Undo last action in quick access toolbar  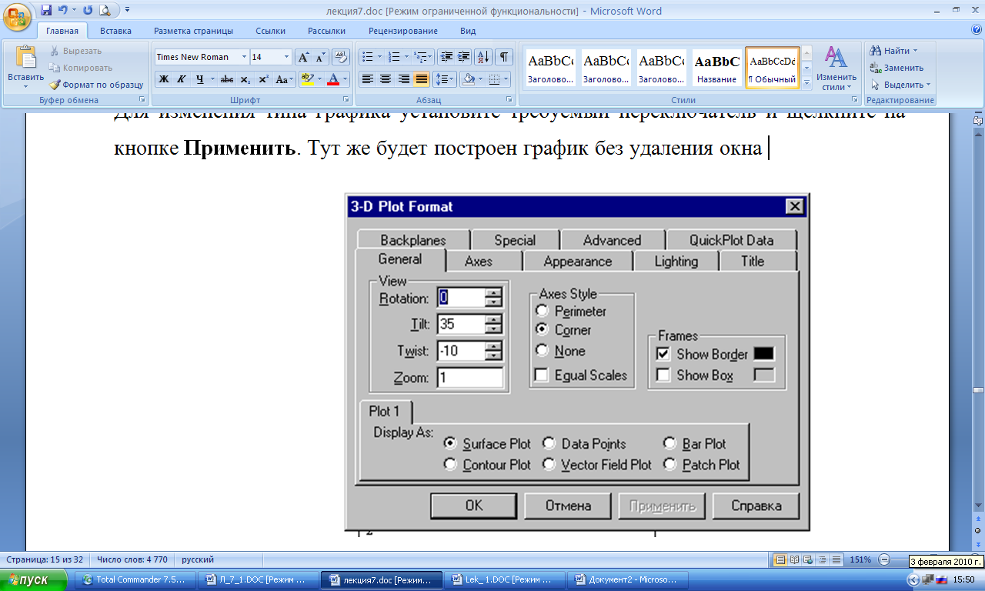tap(63, 11)
